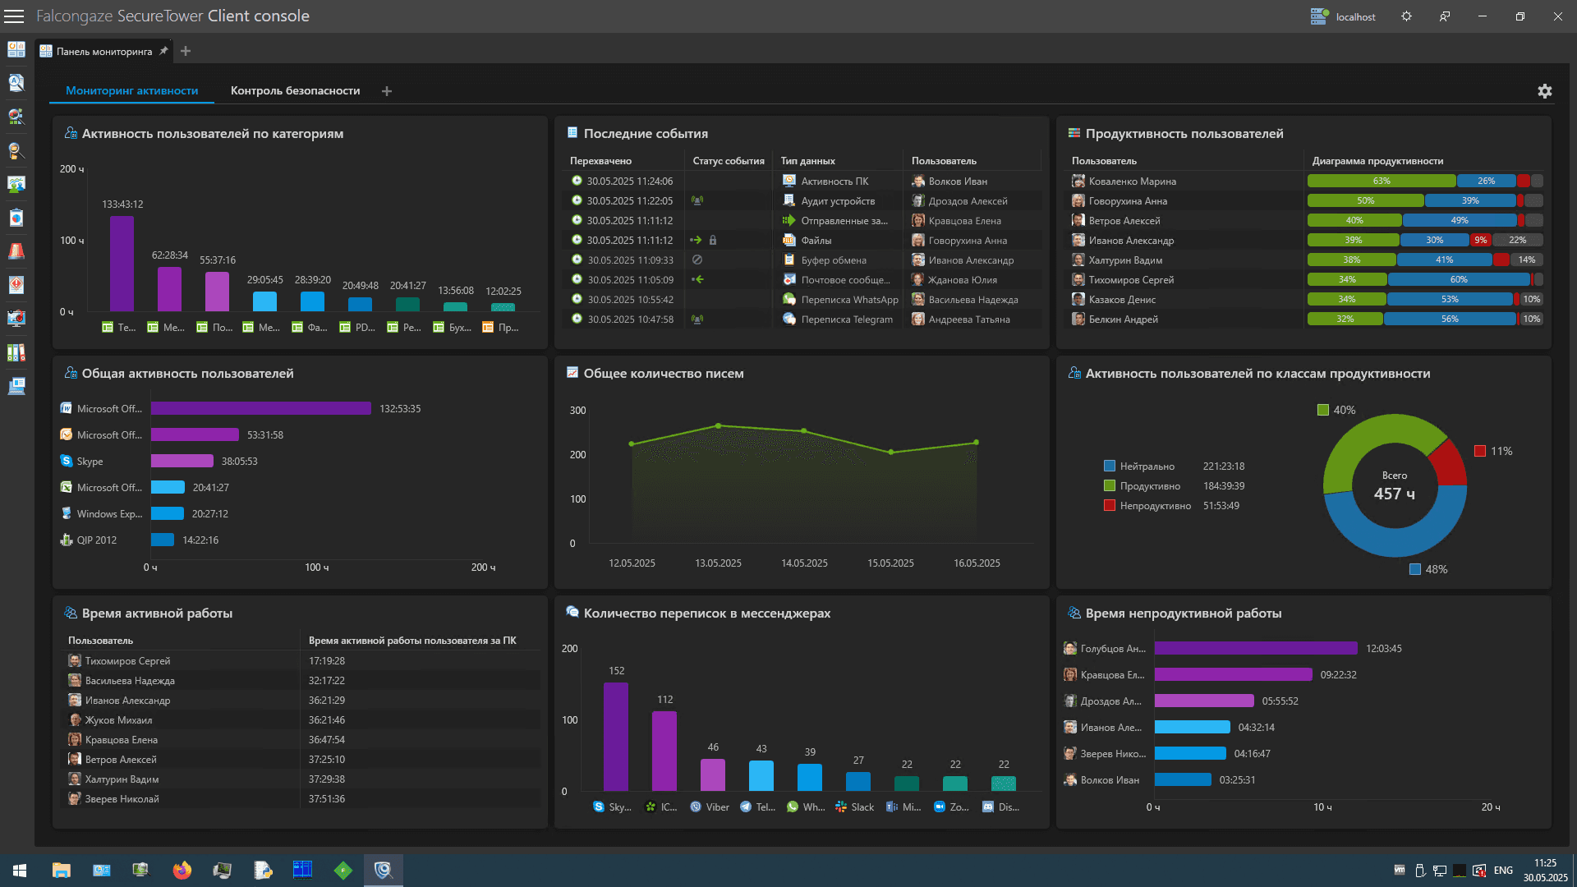Screen dimensions: 1577x887
Task: Add a new dashboard tab after Контроль безопасности
Action: pos(387,91)
